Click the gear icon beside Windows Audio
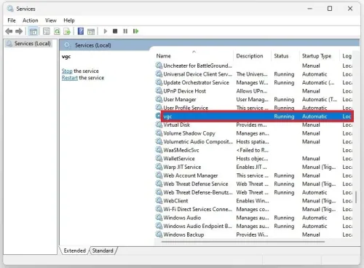Screen dimensions: 364x268 (159, 218)
